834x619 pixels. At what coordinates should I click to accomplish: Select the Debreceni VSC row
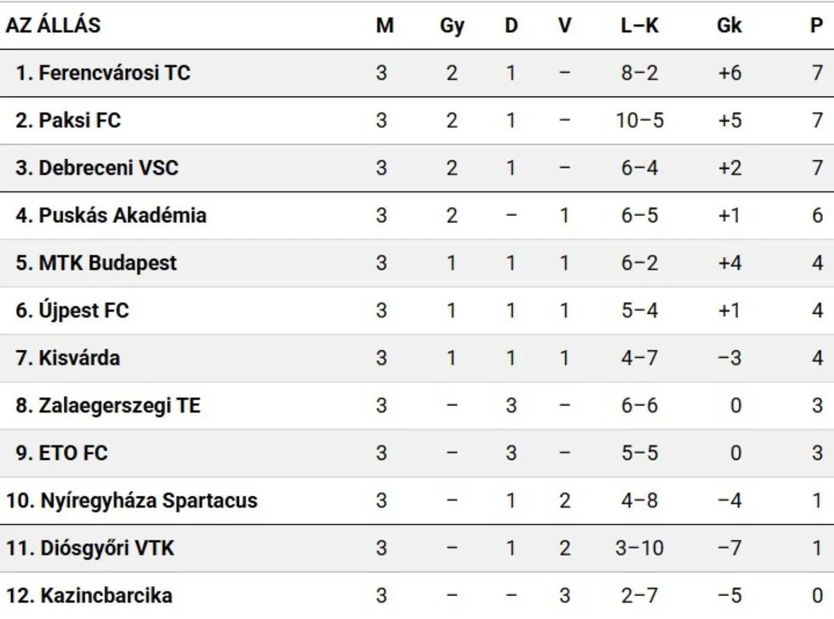tap(417, 167)
